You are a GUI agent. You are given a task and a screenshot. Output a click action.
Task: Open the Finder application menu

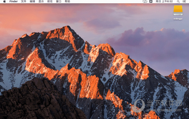tap(14, 2)
